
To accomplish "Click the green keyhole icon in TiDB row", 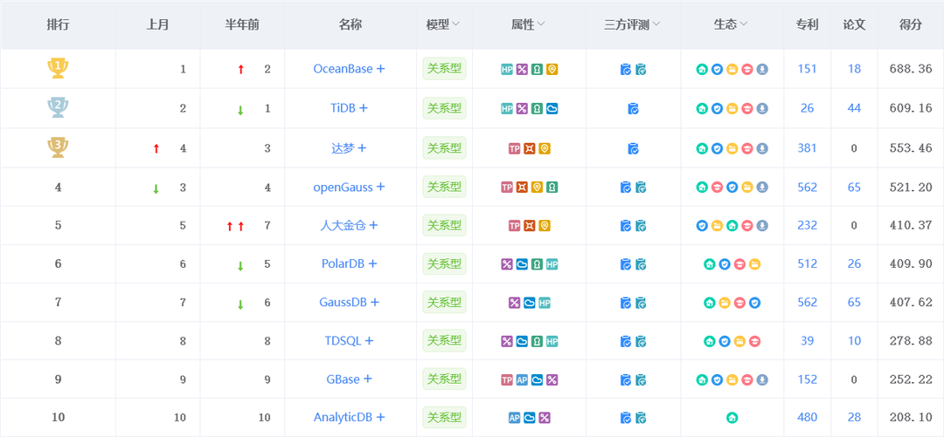I will pos(537,109).
